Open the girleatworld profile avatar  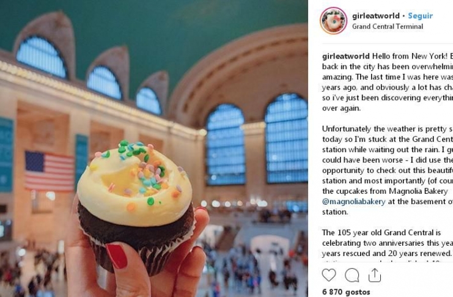(333, 21)
